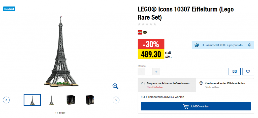Open the Superpunkte info icon
Viewport: 258px width, 118px height.
(x=249, y=45)
